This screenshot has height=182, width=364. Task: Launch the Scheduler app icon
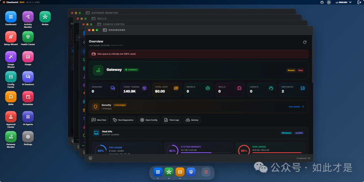tap(28, 97)
